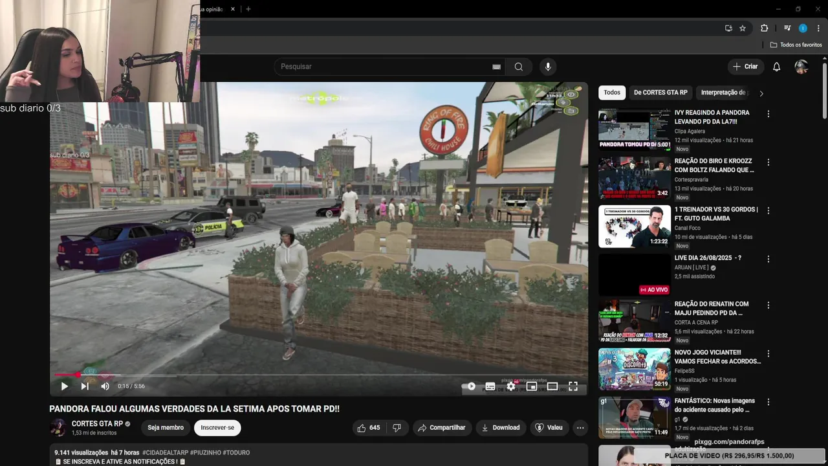Dislike the video
The height and width of the screenshot is (466, 828).
pos(397,428)
